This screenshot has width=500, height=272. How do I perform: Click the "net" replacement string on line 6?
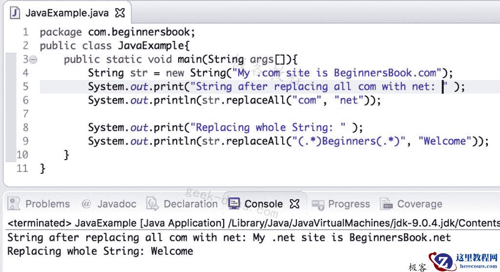(349, 101)
